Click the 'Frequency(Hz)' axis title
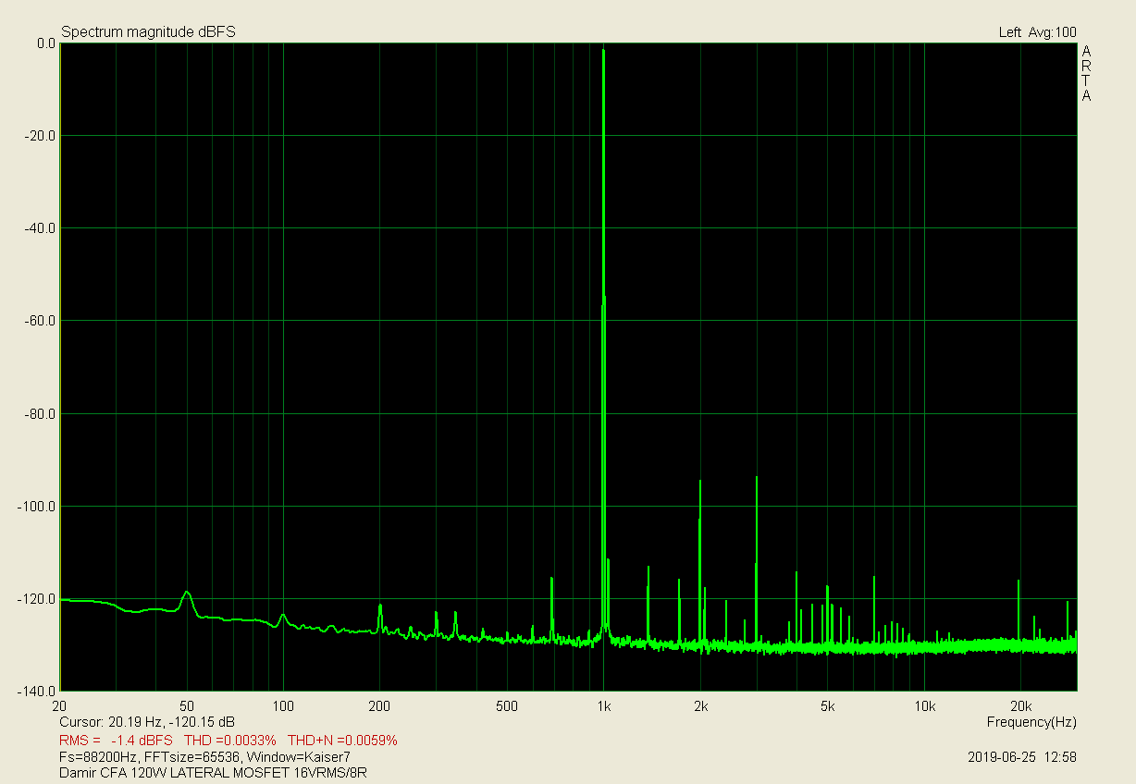Image resolution: width=1136 pixels, height=784 pixels. coord(1031,722)
